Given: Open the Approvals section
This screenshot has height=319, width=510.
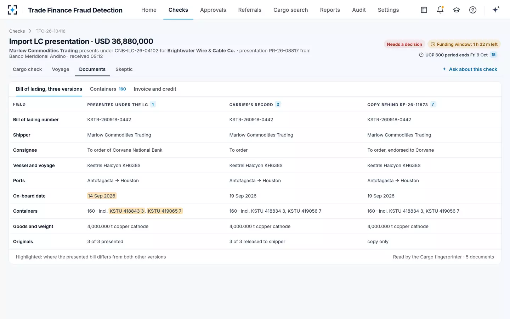Looking at the screenshot, I should click(213, 10).
